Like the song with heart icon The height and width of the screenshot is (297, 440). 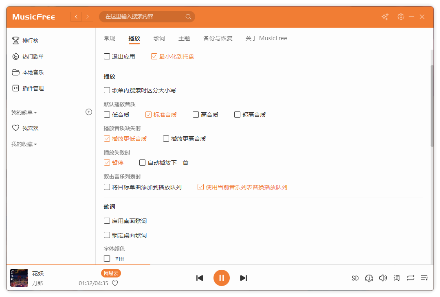point(115,283)
